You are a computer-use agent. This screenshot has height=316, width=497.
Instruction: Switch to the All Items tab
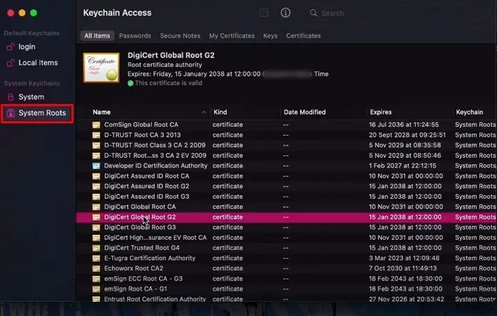[x=96, y=36]
